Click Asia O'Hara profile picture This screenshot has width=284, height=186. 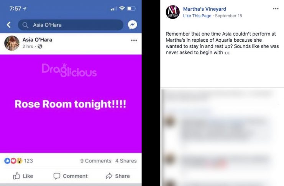[x=12, y=43]
